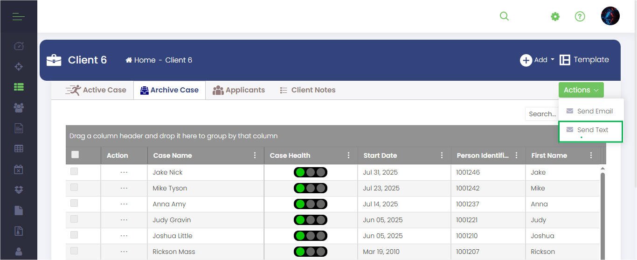Choose Send Email from Actions menu
The width and height of the screenshot is (637, 260).
click(x=591, y=111)
